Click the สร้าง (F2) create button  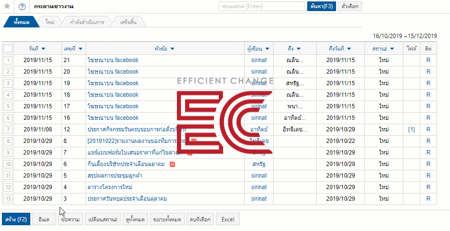pyautogui.click(x=16, y=219)
